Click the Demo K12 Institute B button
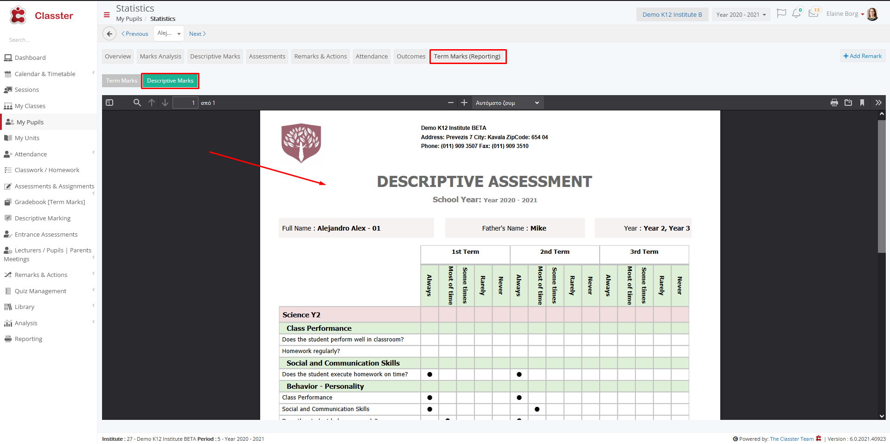The width and height of the screenshot is (890, 444). point(672,14)
